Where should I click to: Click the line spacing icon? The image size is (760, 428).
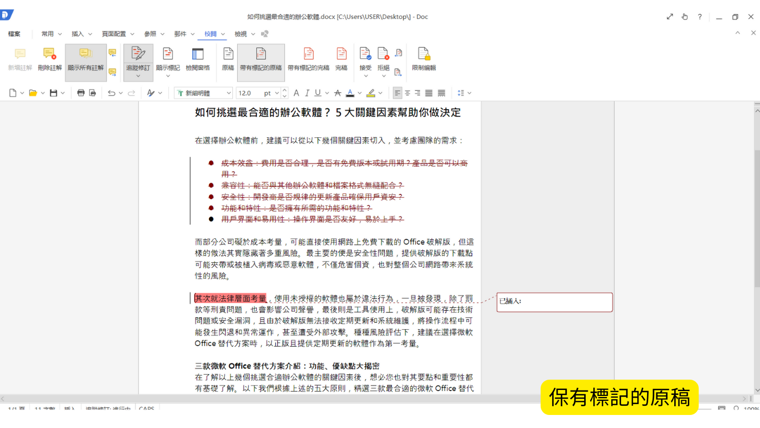(461, 93)
